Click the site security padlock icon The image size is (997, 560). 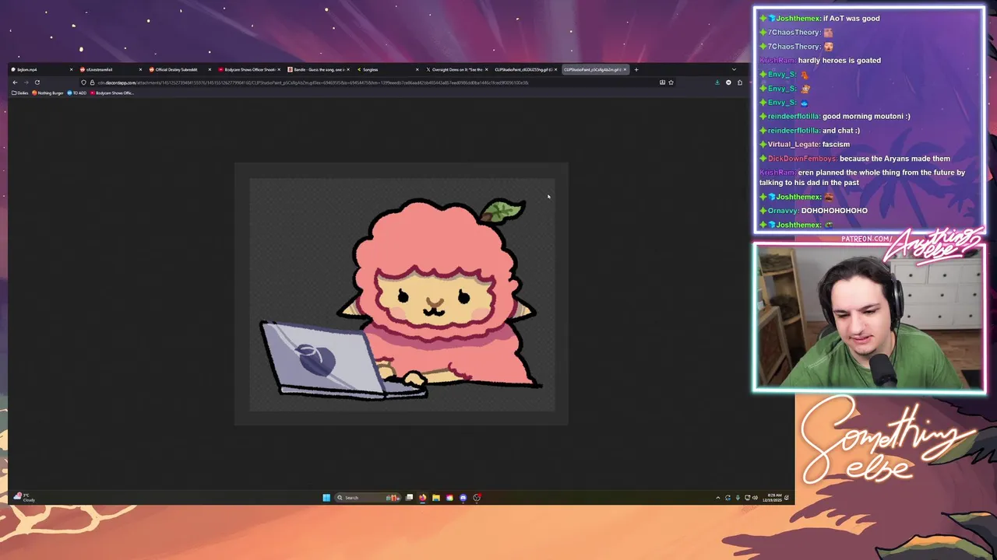point(92,82)
